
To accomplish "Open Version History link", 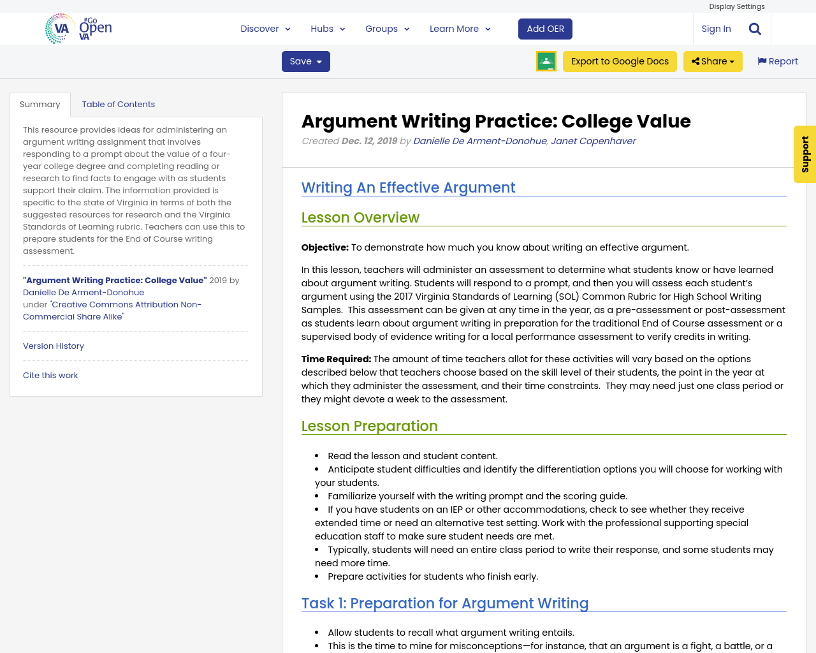I will pos(53,345).
